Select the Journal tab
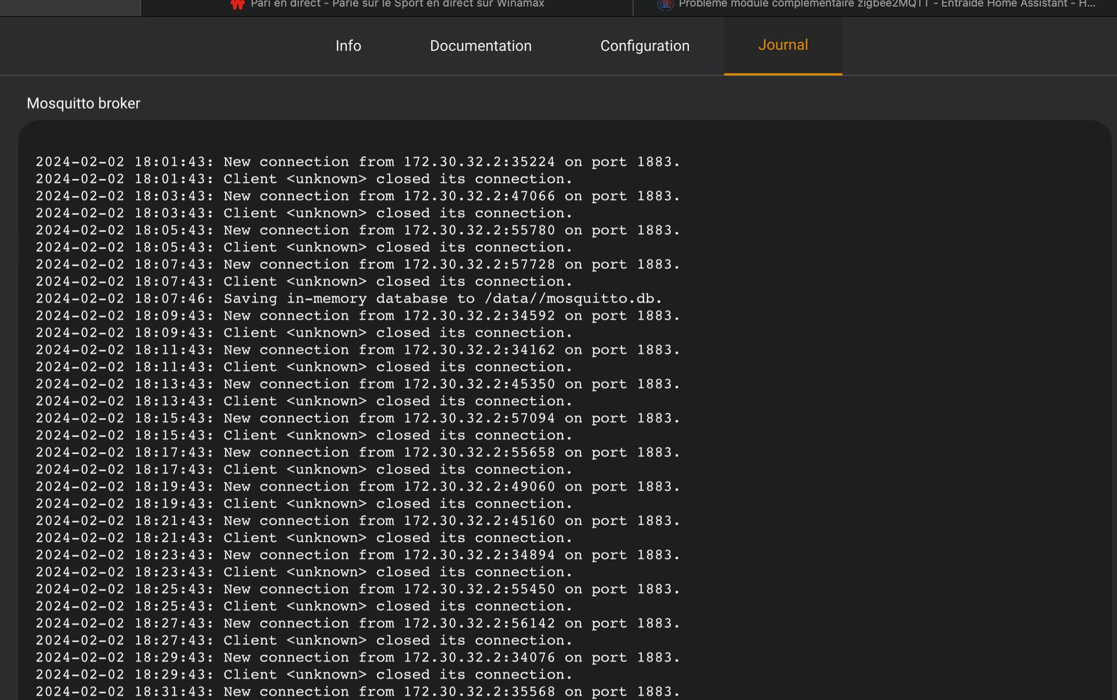 (x=782, y=45)
